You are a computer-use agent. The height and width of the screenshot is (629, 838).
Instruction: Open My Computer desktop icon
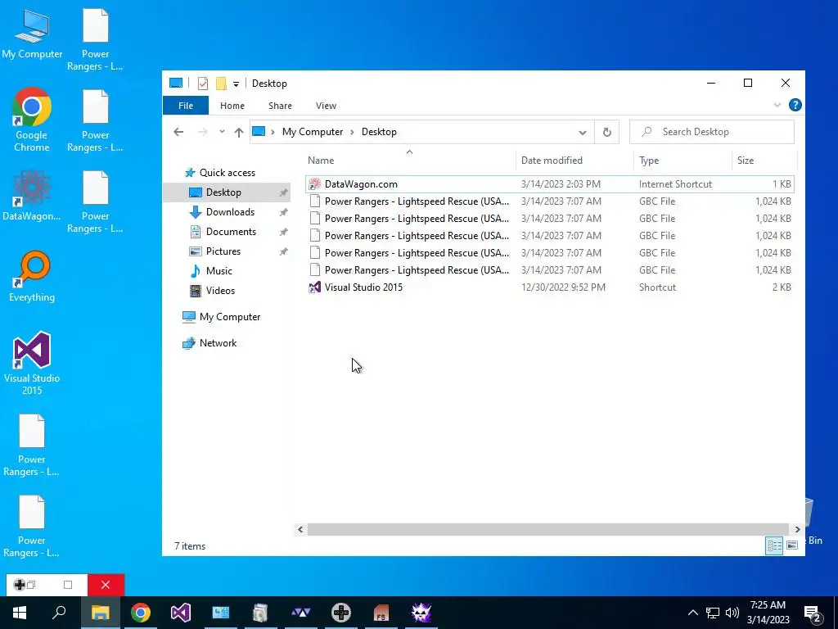pyautogui.click(x=32, y=34)
